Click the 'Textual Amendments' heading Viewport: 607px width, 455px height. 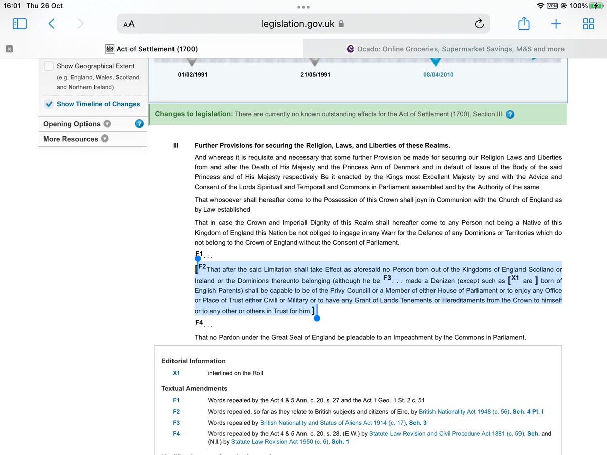194,388
